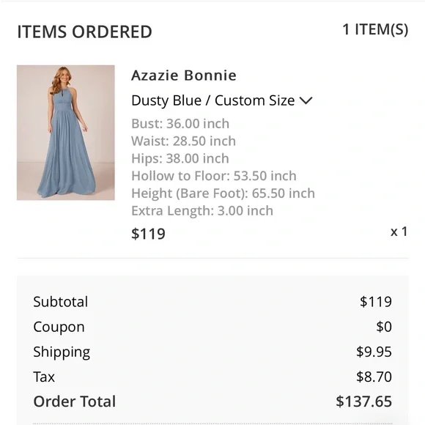
Task: Select the Hollow to Floor measurement line
Action: click(214, 176)
